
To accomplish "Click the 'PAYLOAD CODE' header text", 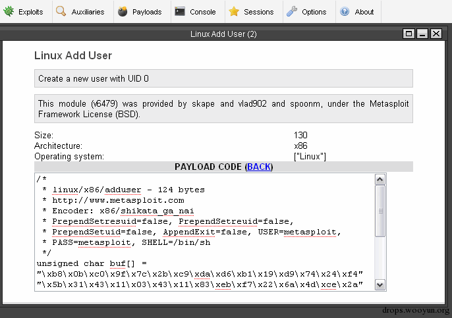I will coord(208,167).
